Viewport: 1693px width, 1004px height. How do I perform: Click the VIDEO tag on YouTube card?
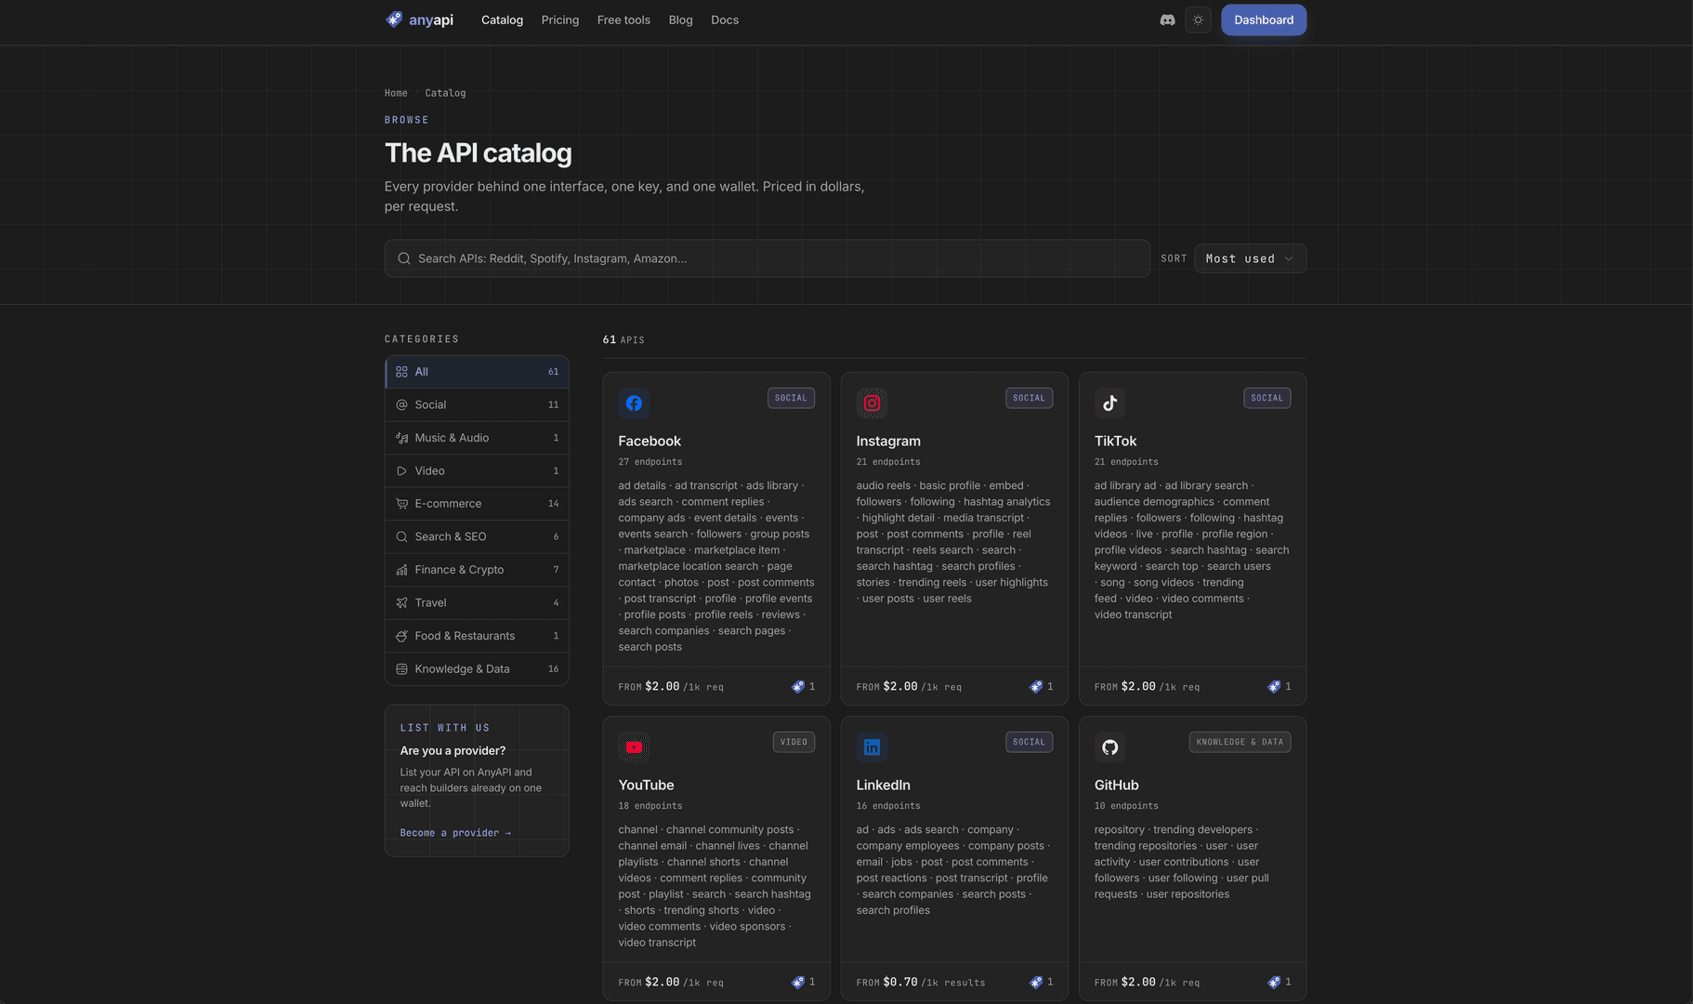coord(794,742)
